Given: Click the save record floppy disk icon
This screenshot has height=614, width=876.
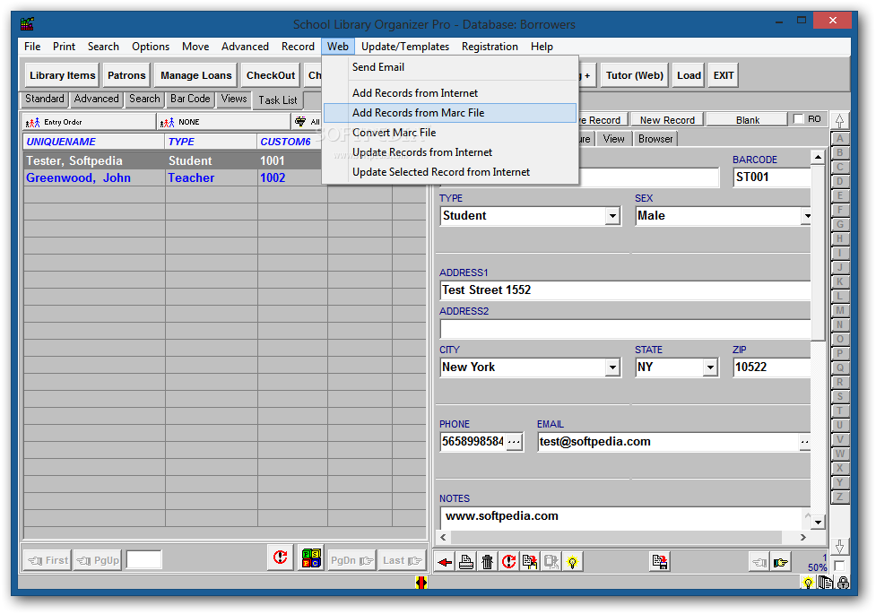Looking at the screenshot, I should 660,561.
